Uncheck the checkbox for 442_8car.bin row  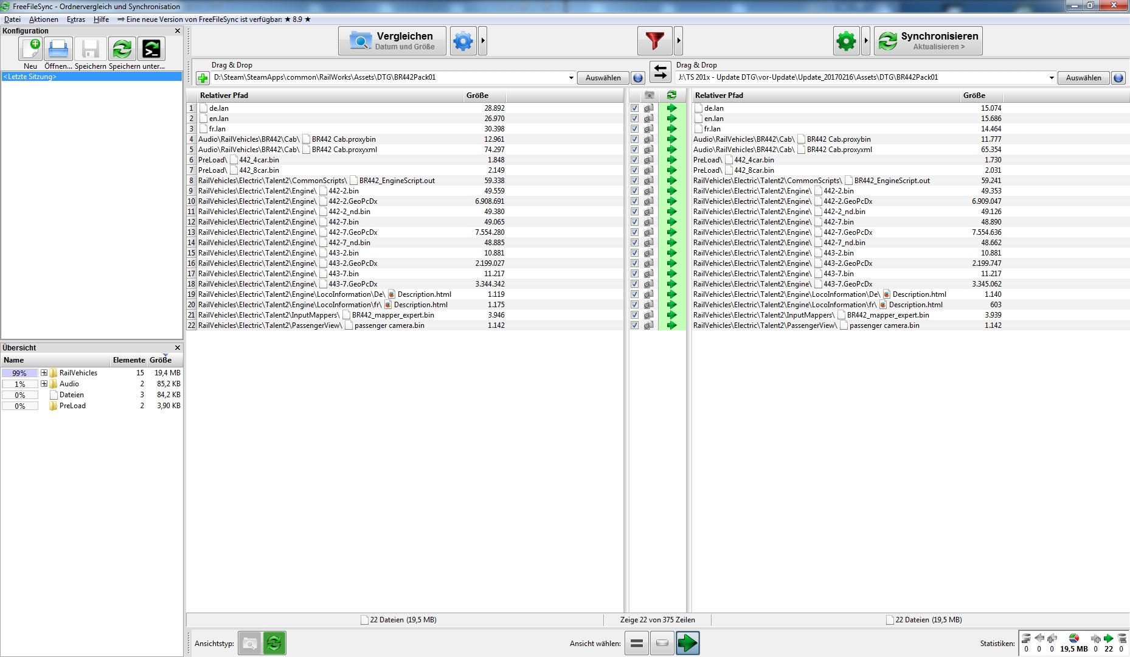(x=634, y=170)
